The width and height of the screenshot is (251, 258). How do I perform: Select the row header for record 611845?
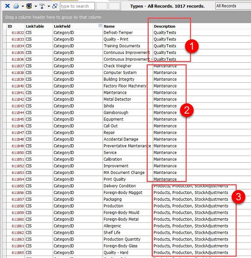pos(5,119)
